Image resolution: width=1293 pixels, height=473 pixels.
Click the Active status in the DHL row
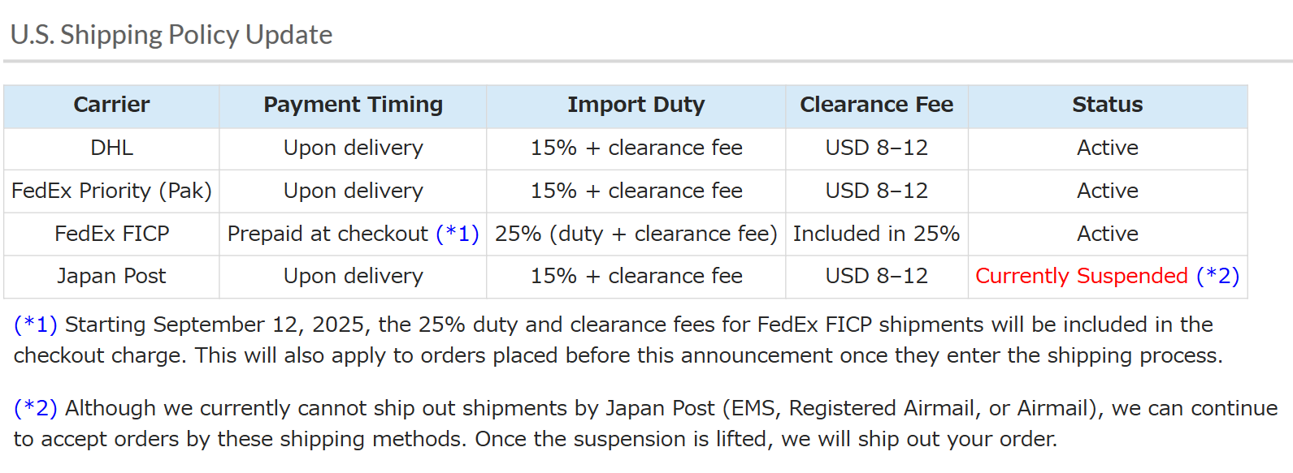pyautogui.click(x=1107, y=148)
